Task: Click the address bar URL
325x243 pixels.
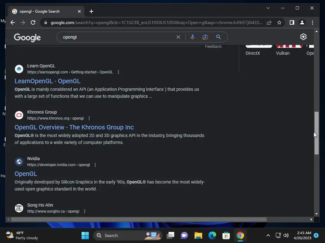Action: tap(156, 22)
